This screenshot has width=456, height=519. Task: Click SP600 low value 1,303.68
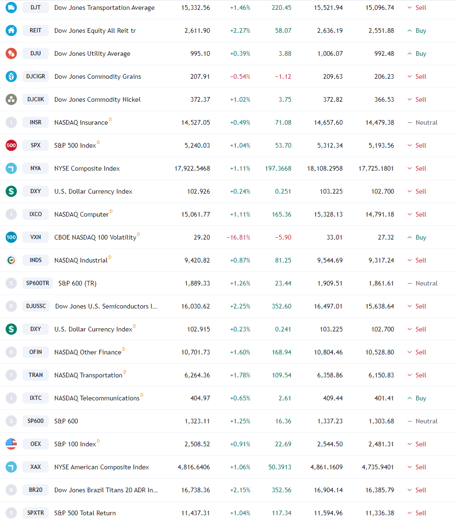pos(381,421)
